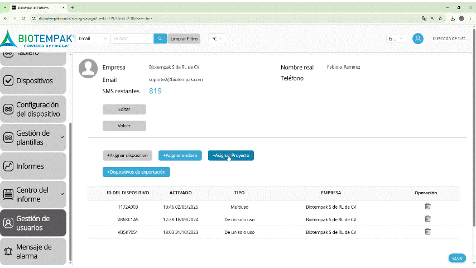Remove device V05K7051 using trash icon
The image size is (476, 268).
[x=427, y=232]
